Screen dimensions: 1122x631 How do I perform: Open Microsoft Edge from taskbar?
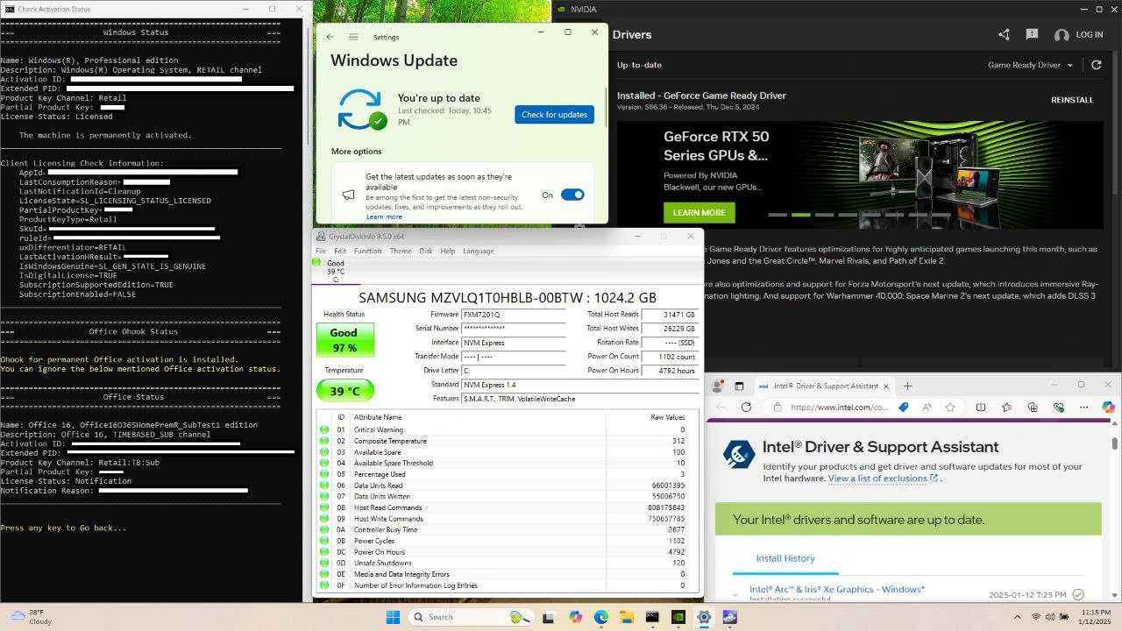tap(601, 617)
